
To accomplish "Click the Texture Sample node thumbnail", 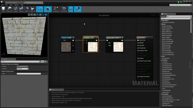I will click(x=66, y=47).
